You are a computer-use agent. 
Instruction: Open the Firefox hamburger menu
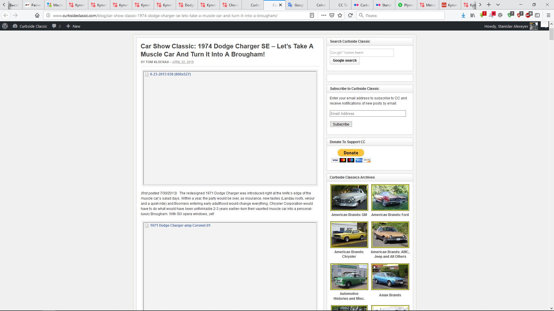(x=549, y=16)
